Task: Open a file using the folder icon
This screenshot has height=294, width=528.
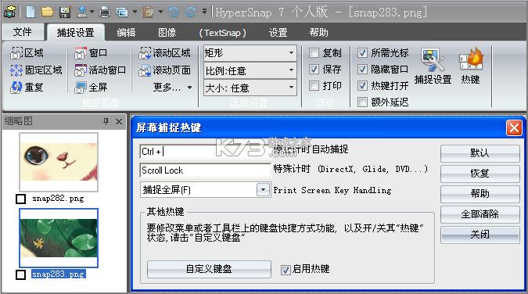Action: pos(48,13)
